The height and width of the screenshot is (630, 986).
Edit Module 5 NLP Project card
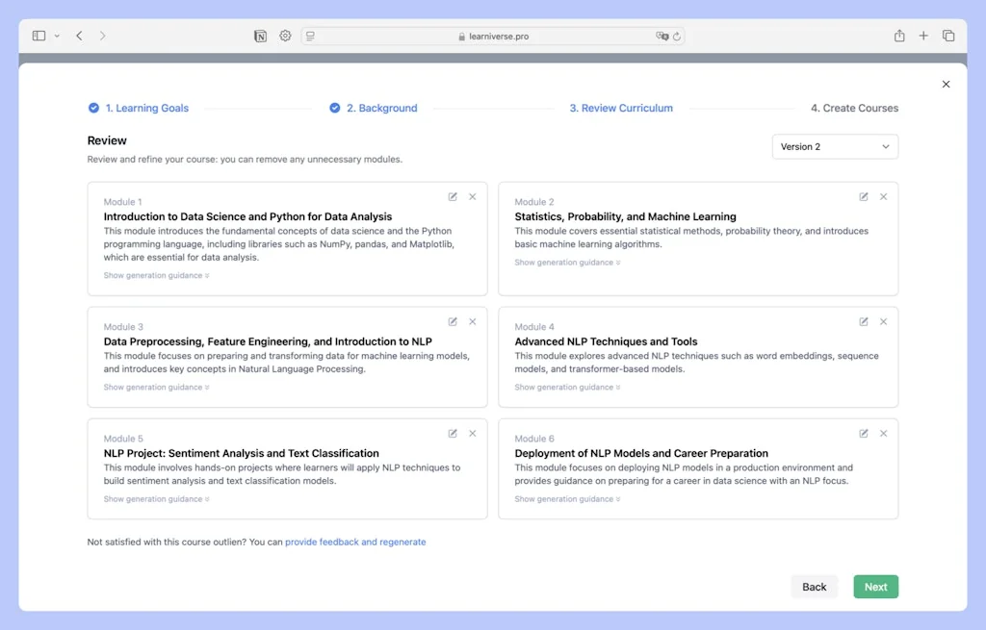point(453,434)
